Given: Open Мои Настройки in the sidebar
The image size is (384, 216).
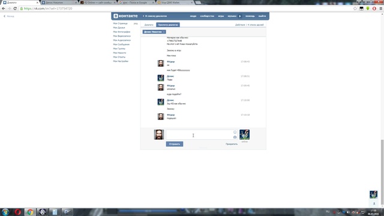Looking at the screenshot, I should (121, 61).
